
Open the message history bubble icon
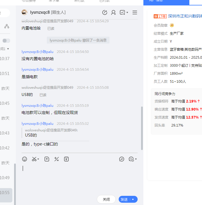[x=131, y=159]
